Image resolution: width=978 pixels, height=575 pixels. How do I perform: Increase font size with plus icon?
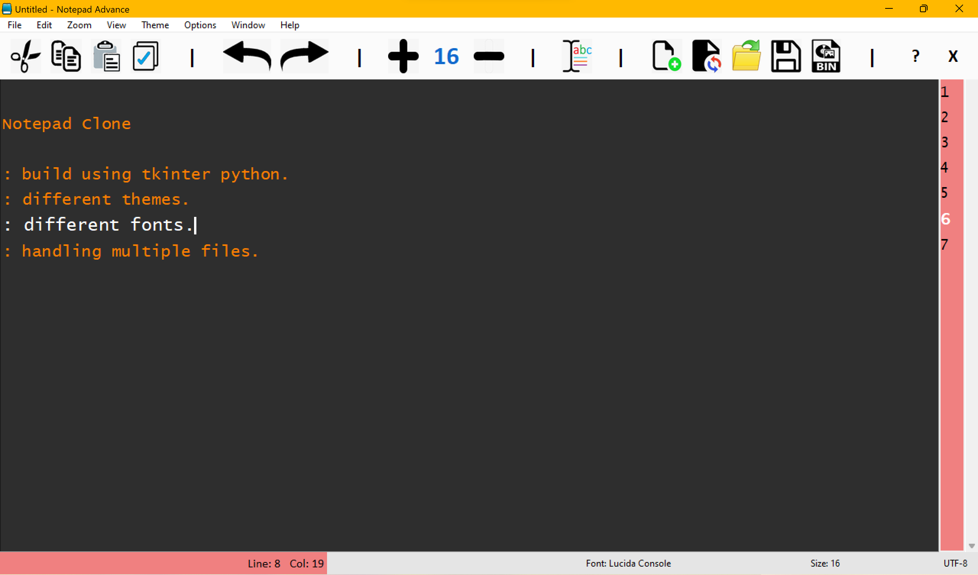[x=403, y=57]
